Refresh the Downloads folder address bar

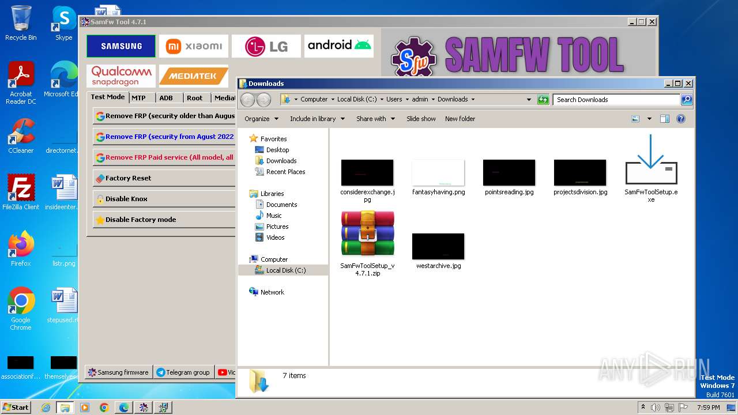(x=543, y=100)
